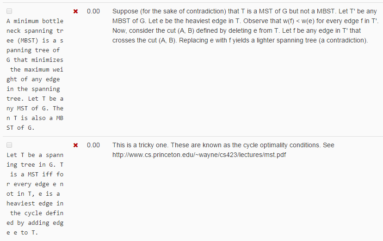Tick the checkbox for the MBST statement
This screenshot has height=241, width=383.
point(9,11)
